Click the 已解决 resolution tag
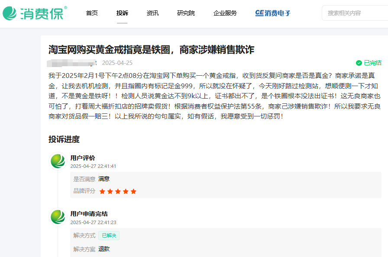 coord(109,235)
